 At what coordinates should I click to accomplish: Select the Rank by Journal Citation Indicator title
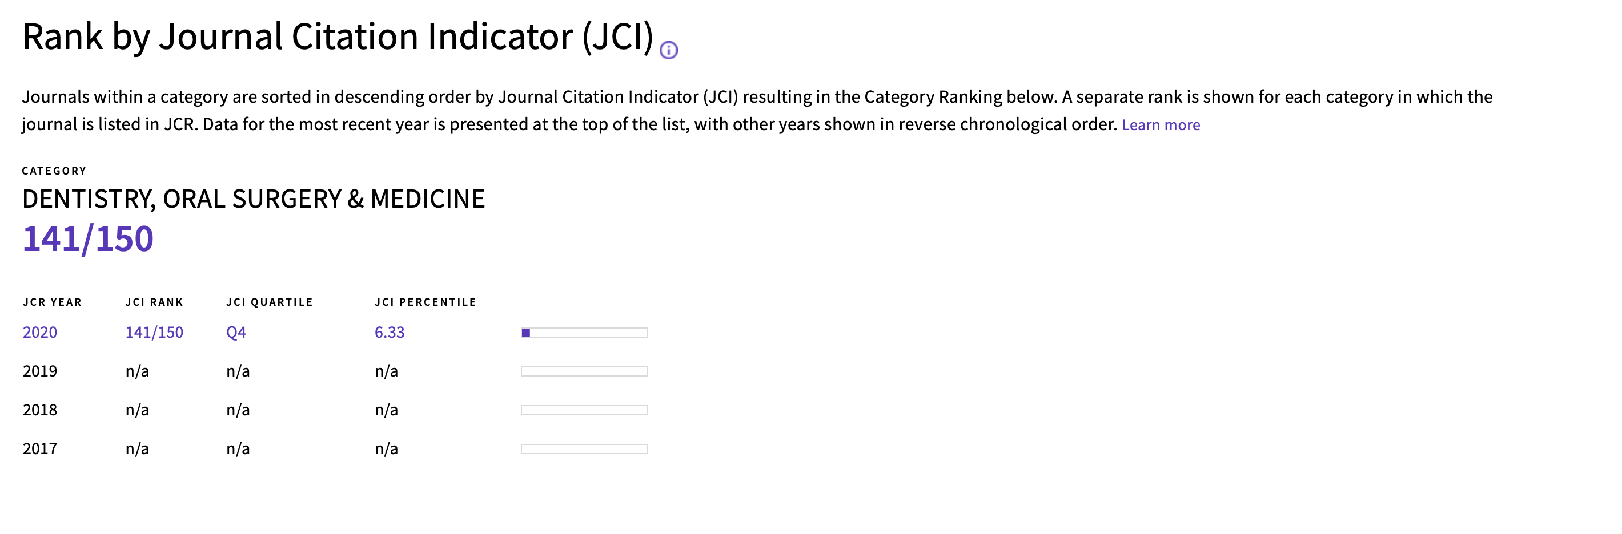338,37
